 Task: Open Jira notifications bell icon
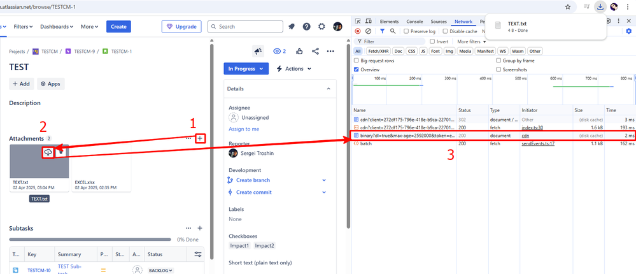(x=292, y=26)
